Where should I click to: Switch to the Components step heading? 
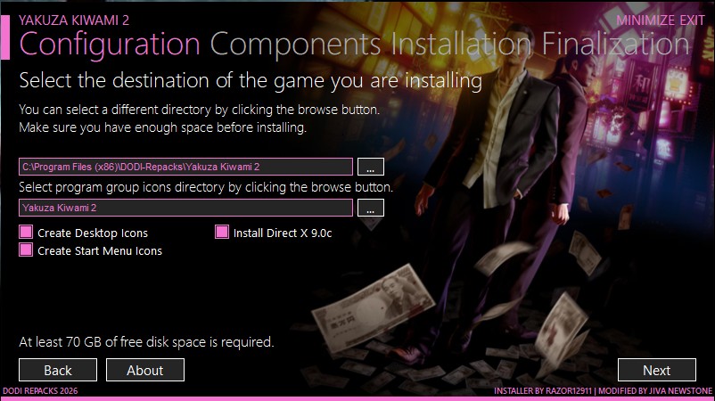[295, 45]
